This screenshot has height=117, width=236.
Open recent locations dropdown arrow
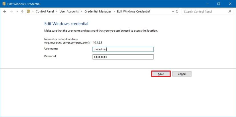coord(17,12)
